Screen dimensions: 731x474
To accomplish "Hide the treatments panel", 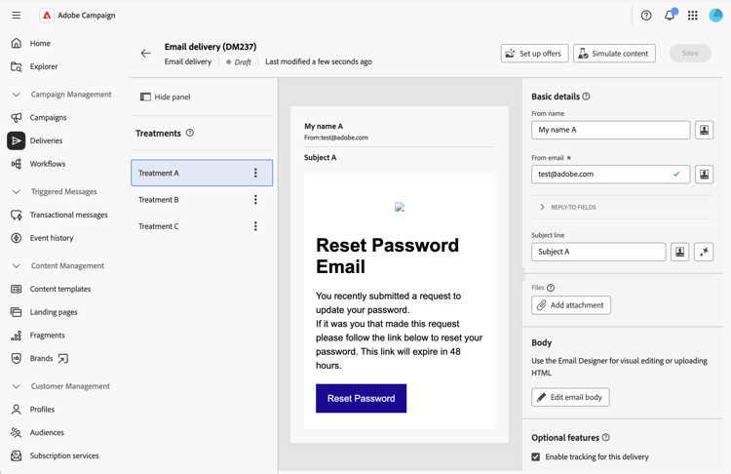I will 165,97.
